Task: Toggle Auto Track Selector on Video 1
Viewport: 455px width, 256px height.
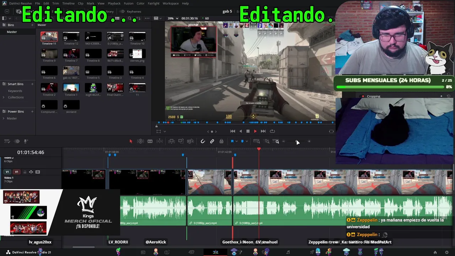Action: pyautogui.click(x=31, y=172)
